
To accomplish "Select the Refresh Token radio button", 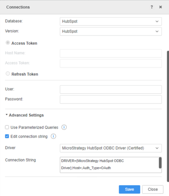I will [x=8, y=73].
